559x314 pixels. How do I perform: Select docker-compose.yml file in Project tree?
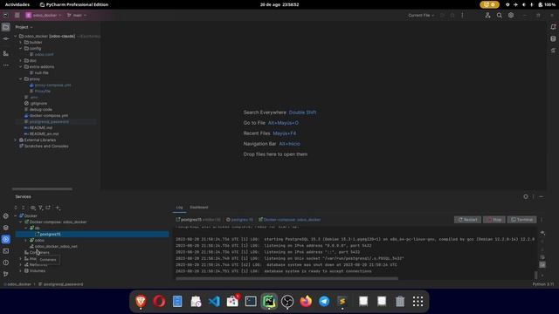(49, 116)
